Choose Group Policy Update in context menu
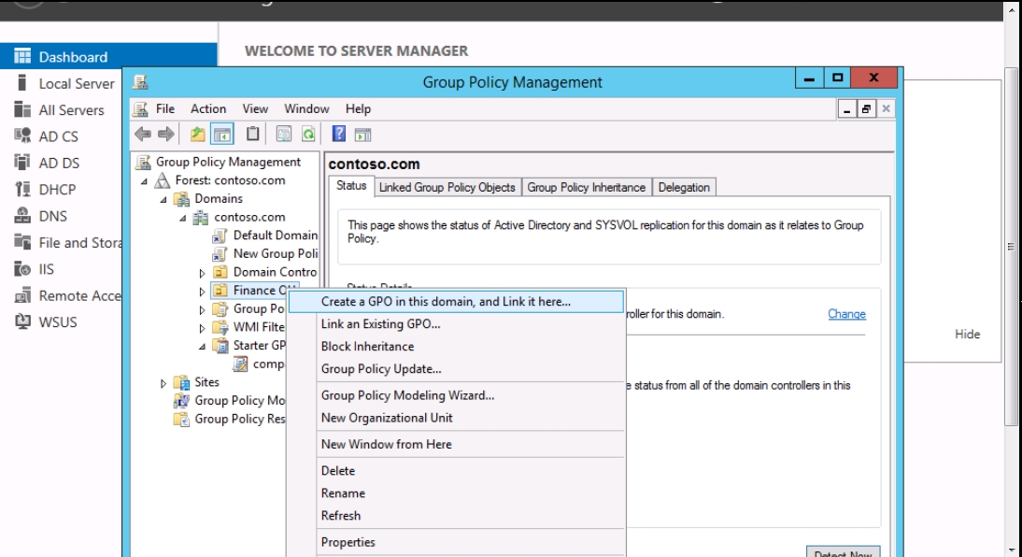 (456, 369)
